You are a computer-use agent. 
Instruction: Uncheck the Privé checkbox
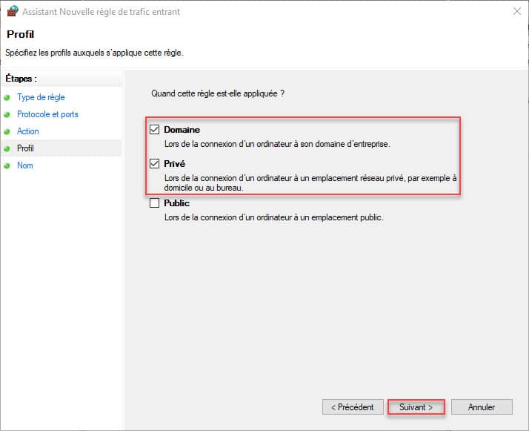tap(155, 163)
